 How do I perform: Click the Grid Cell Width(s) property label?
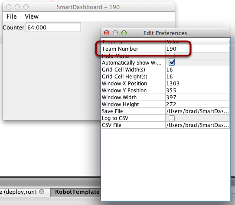pos(124,70)
